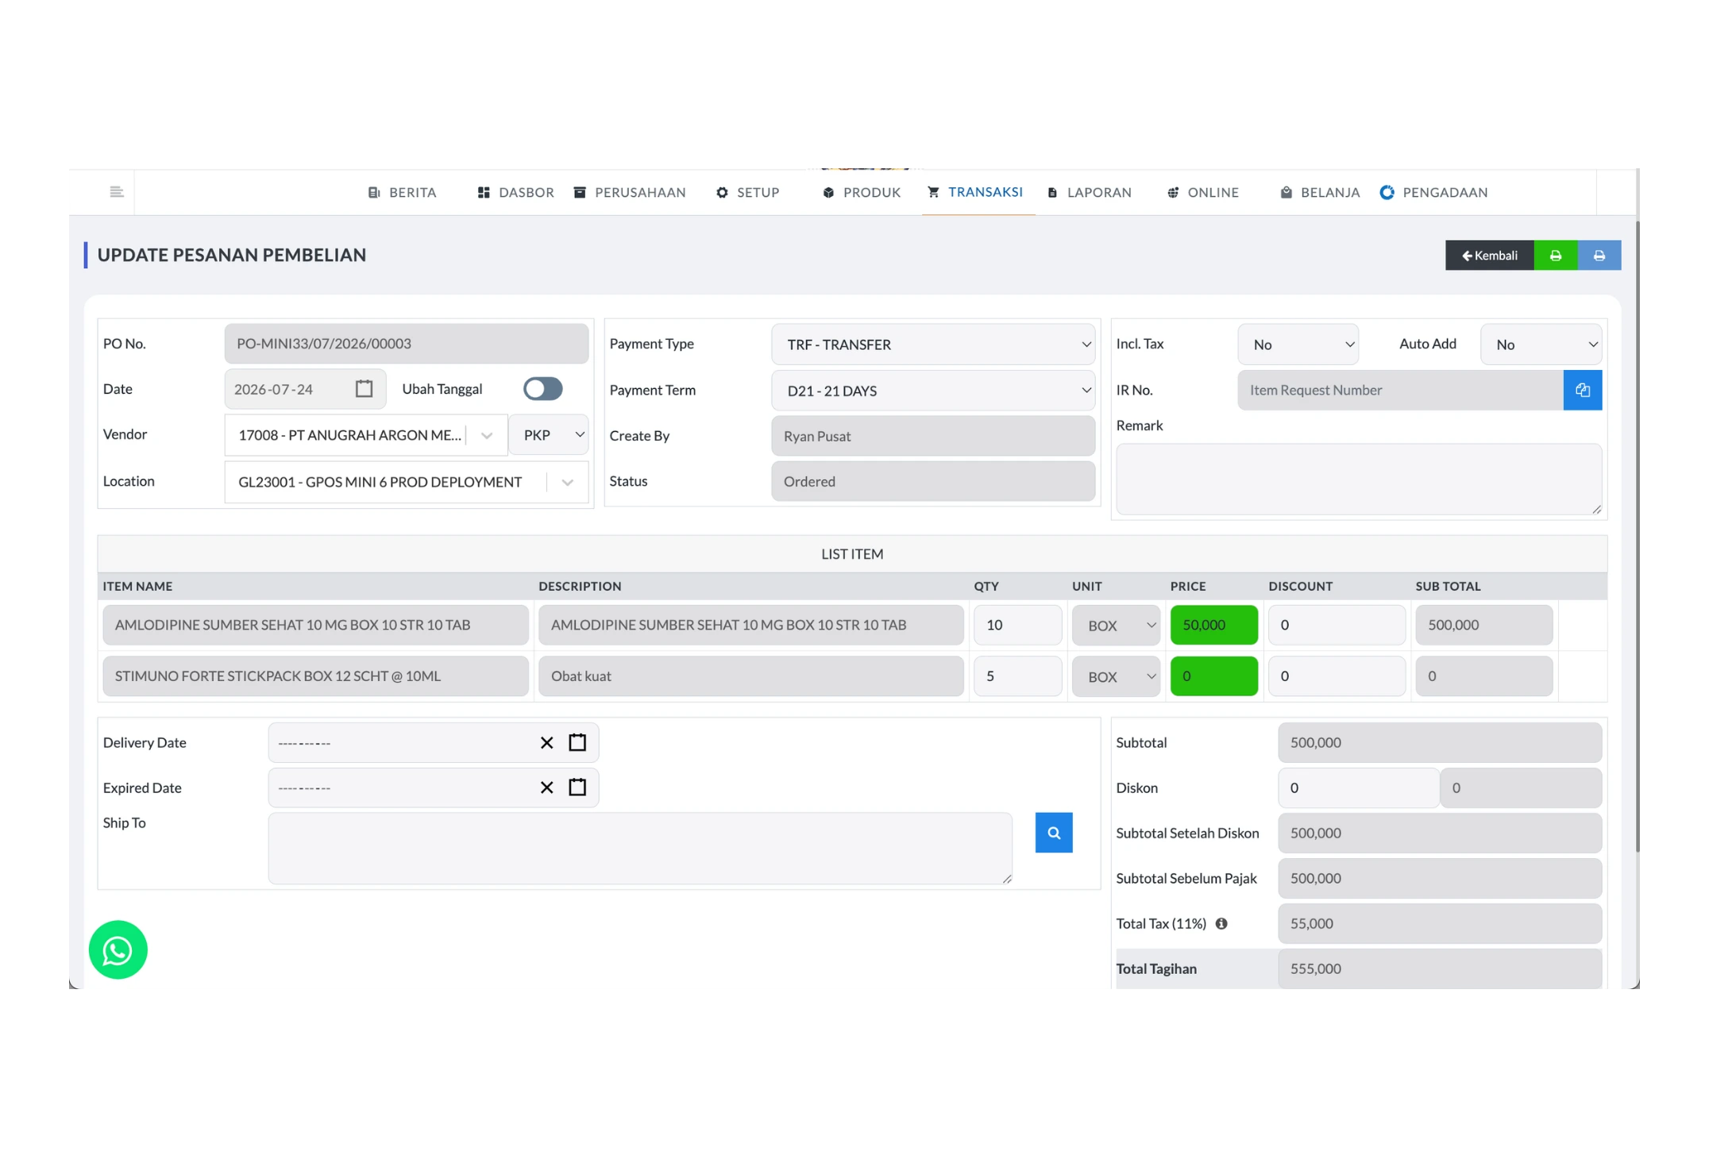
Task: Open the Incl. Tax dropdown
Action: [x=1298, y=344]
